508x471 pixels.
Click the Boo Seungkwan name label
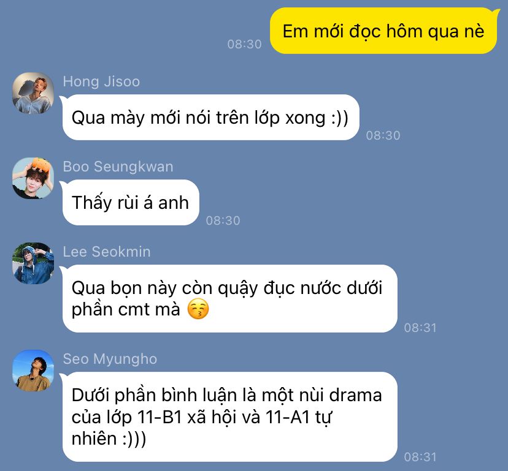point(118,167)
